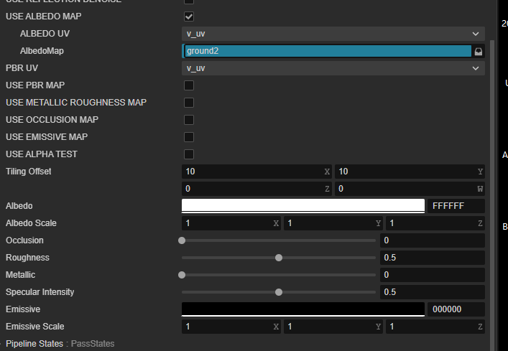Click the Roughness slider handle
508x351 pixels.
tap(279, 258)
